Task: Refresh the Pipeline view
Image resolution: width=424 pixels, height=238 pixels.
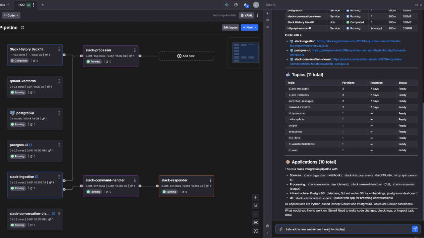Action: 22,28
